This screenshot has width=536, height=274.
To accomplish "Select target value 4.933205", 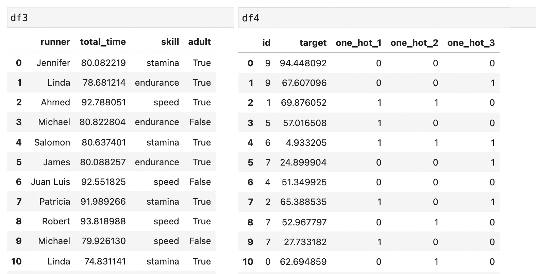I will click(x=306, y=143).
